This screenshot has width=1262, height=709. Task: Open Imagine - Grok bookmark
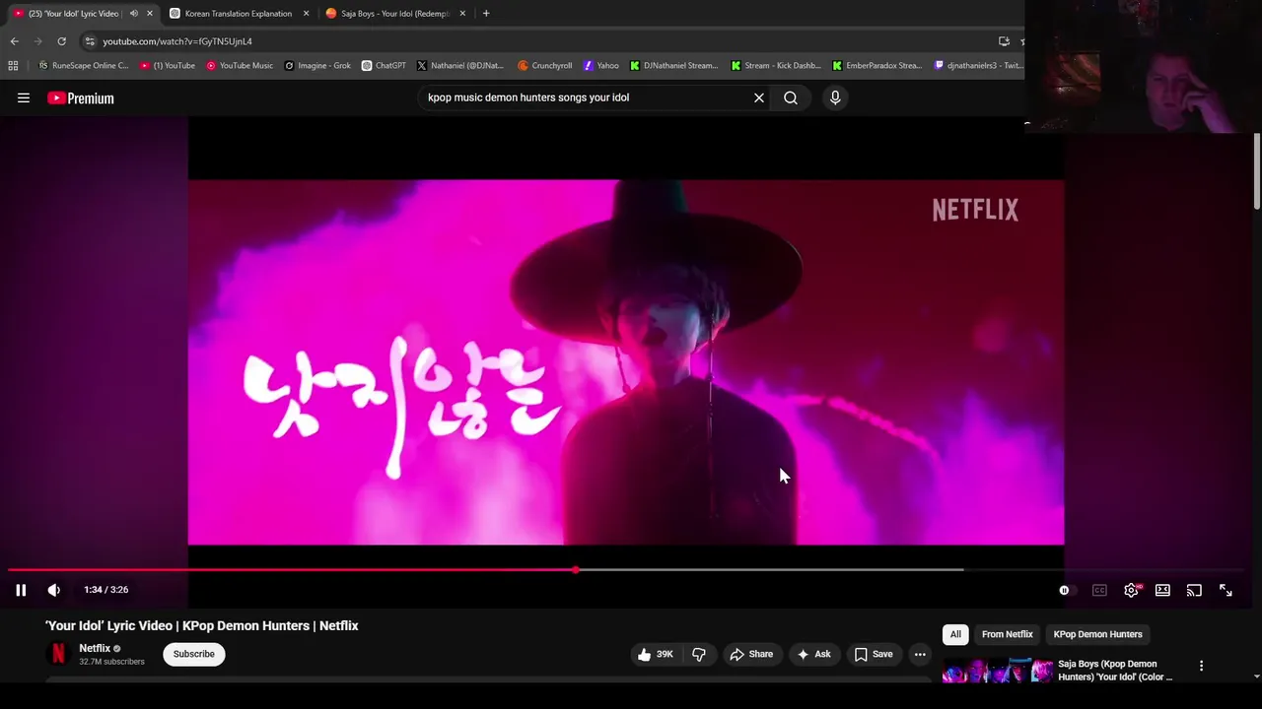tap(317, 66)
